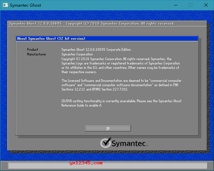Click the 'About Symantec Ghost (32 bit version)' title bar
Screen dimensions: 214x171
pos(107,39)
